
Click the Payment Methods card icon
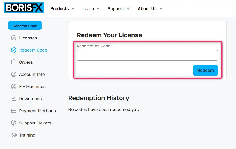[14, 111]
